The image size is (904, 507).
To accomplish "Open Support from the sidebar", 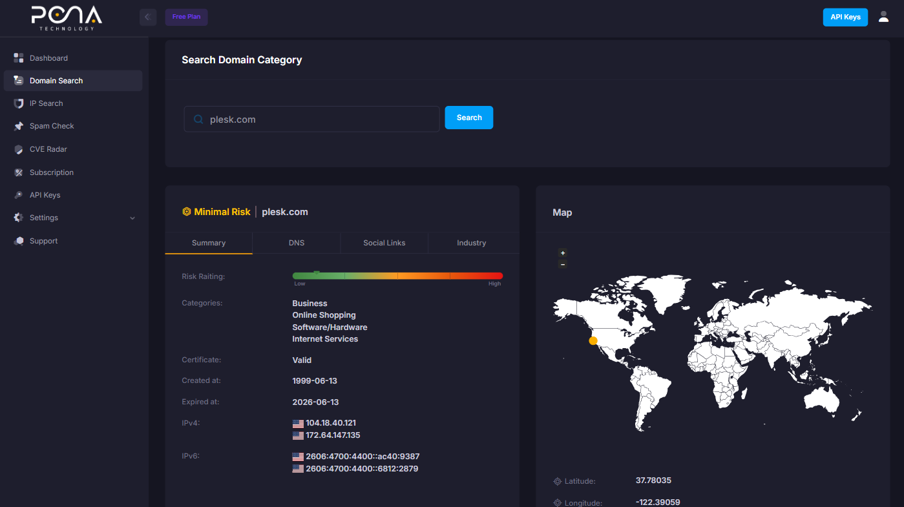I will point(73,241).
